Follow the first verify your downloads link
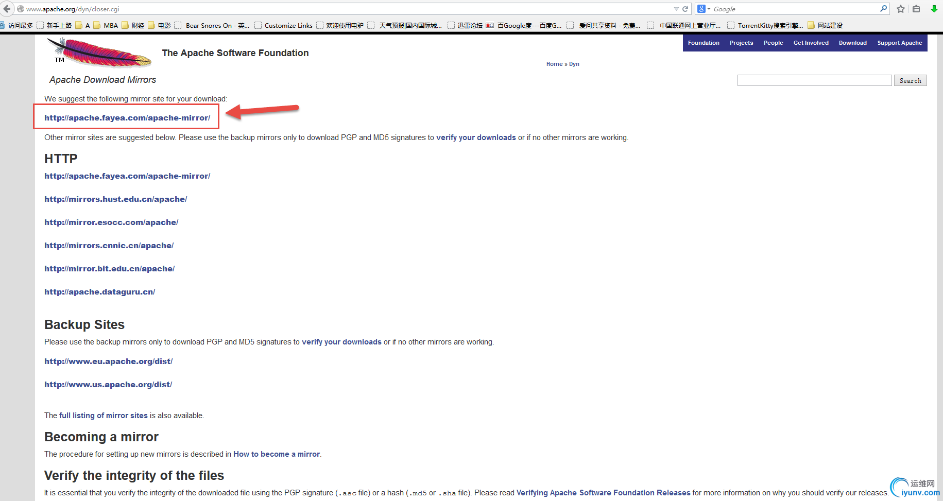This screenshot has height=501, width=943. point(476,137)
